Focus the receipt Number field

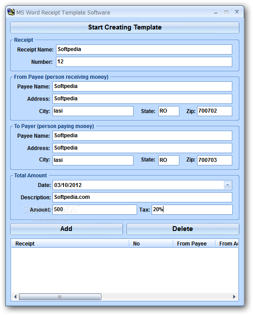tap(144, 62)
